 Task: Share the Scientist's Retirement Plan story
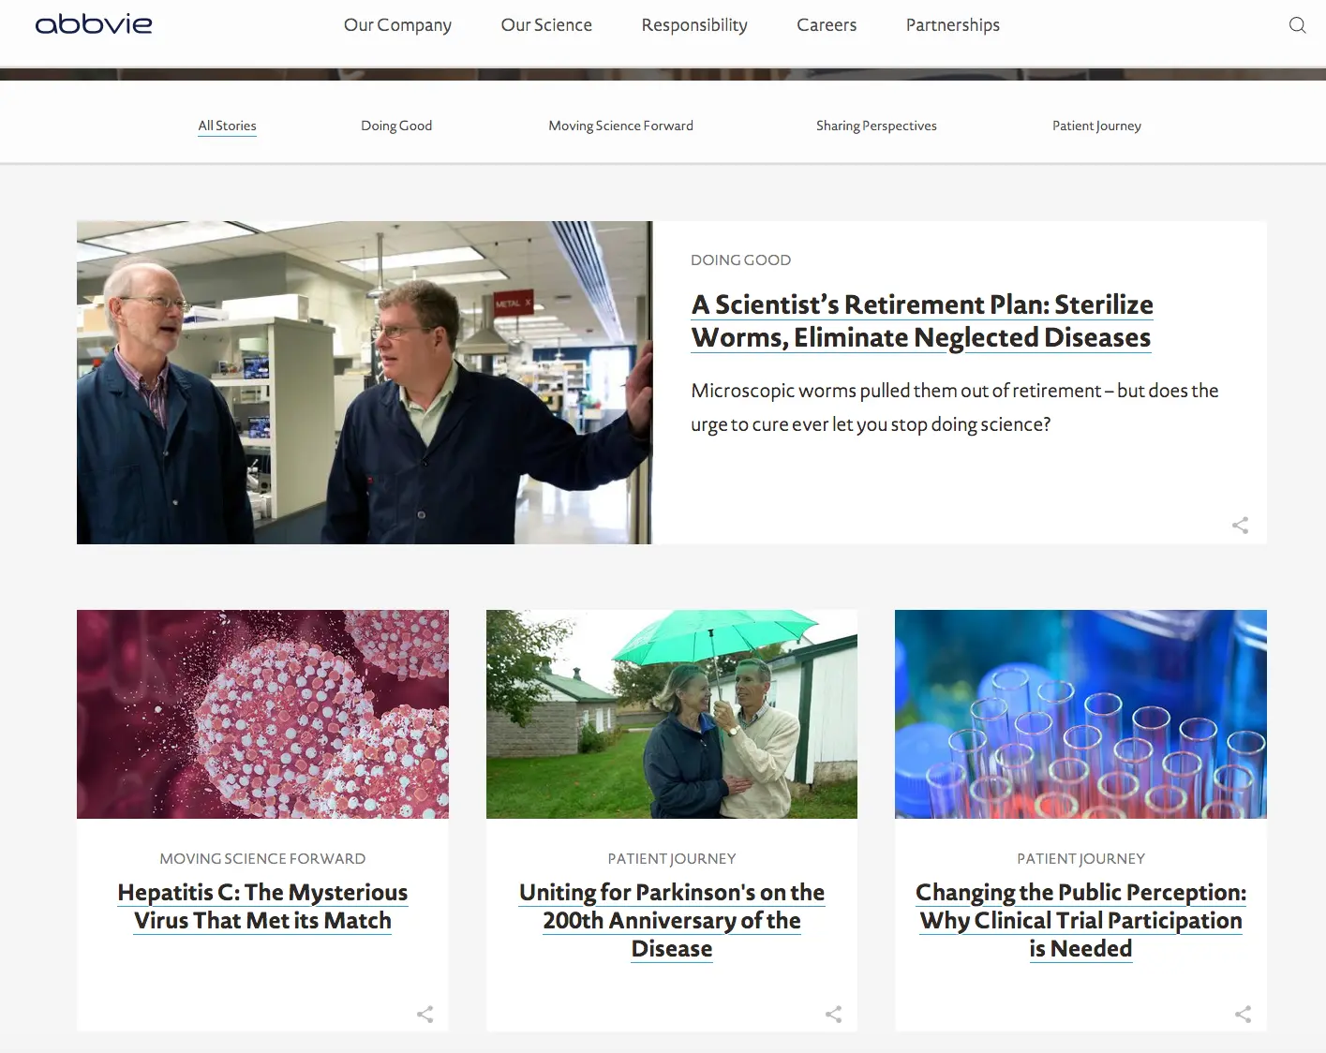[1240, 526]
